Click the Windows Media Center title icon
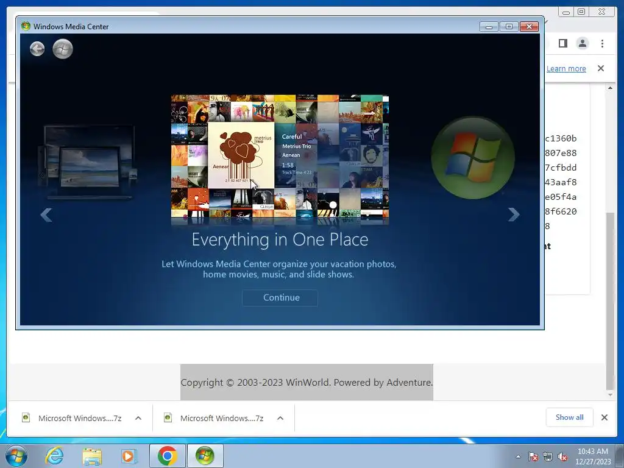 26,26
